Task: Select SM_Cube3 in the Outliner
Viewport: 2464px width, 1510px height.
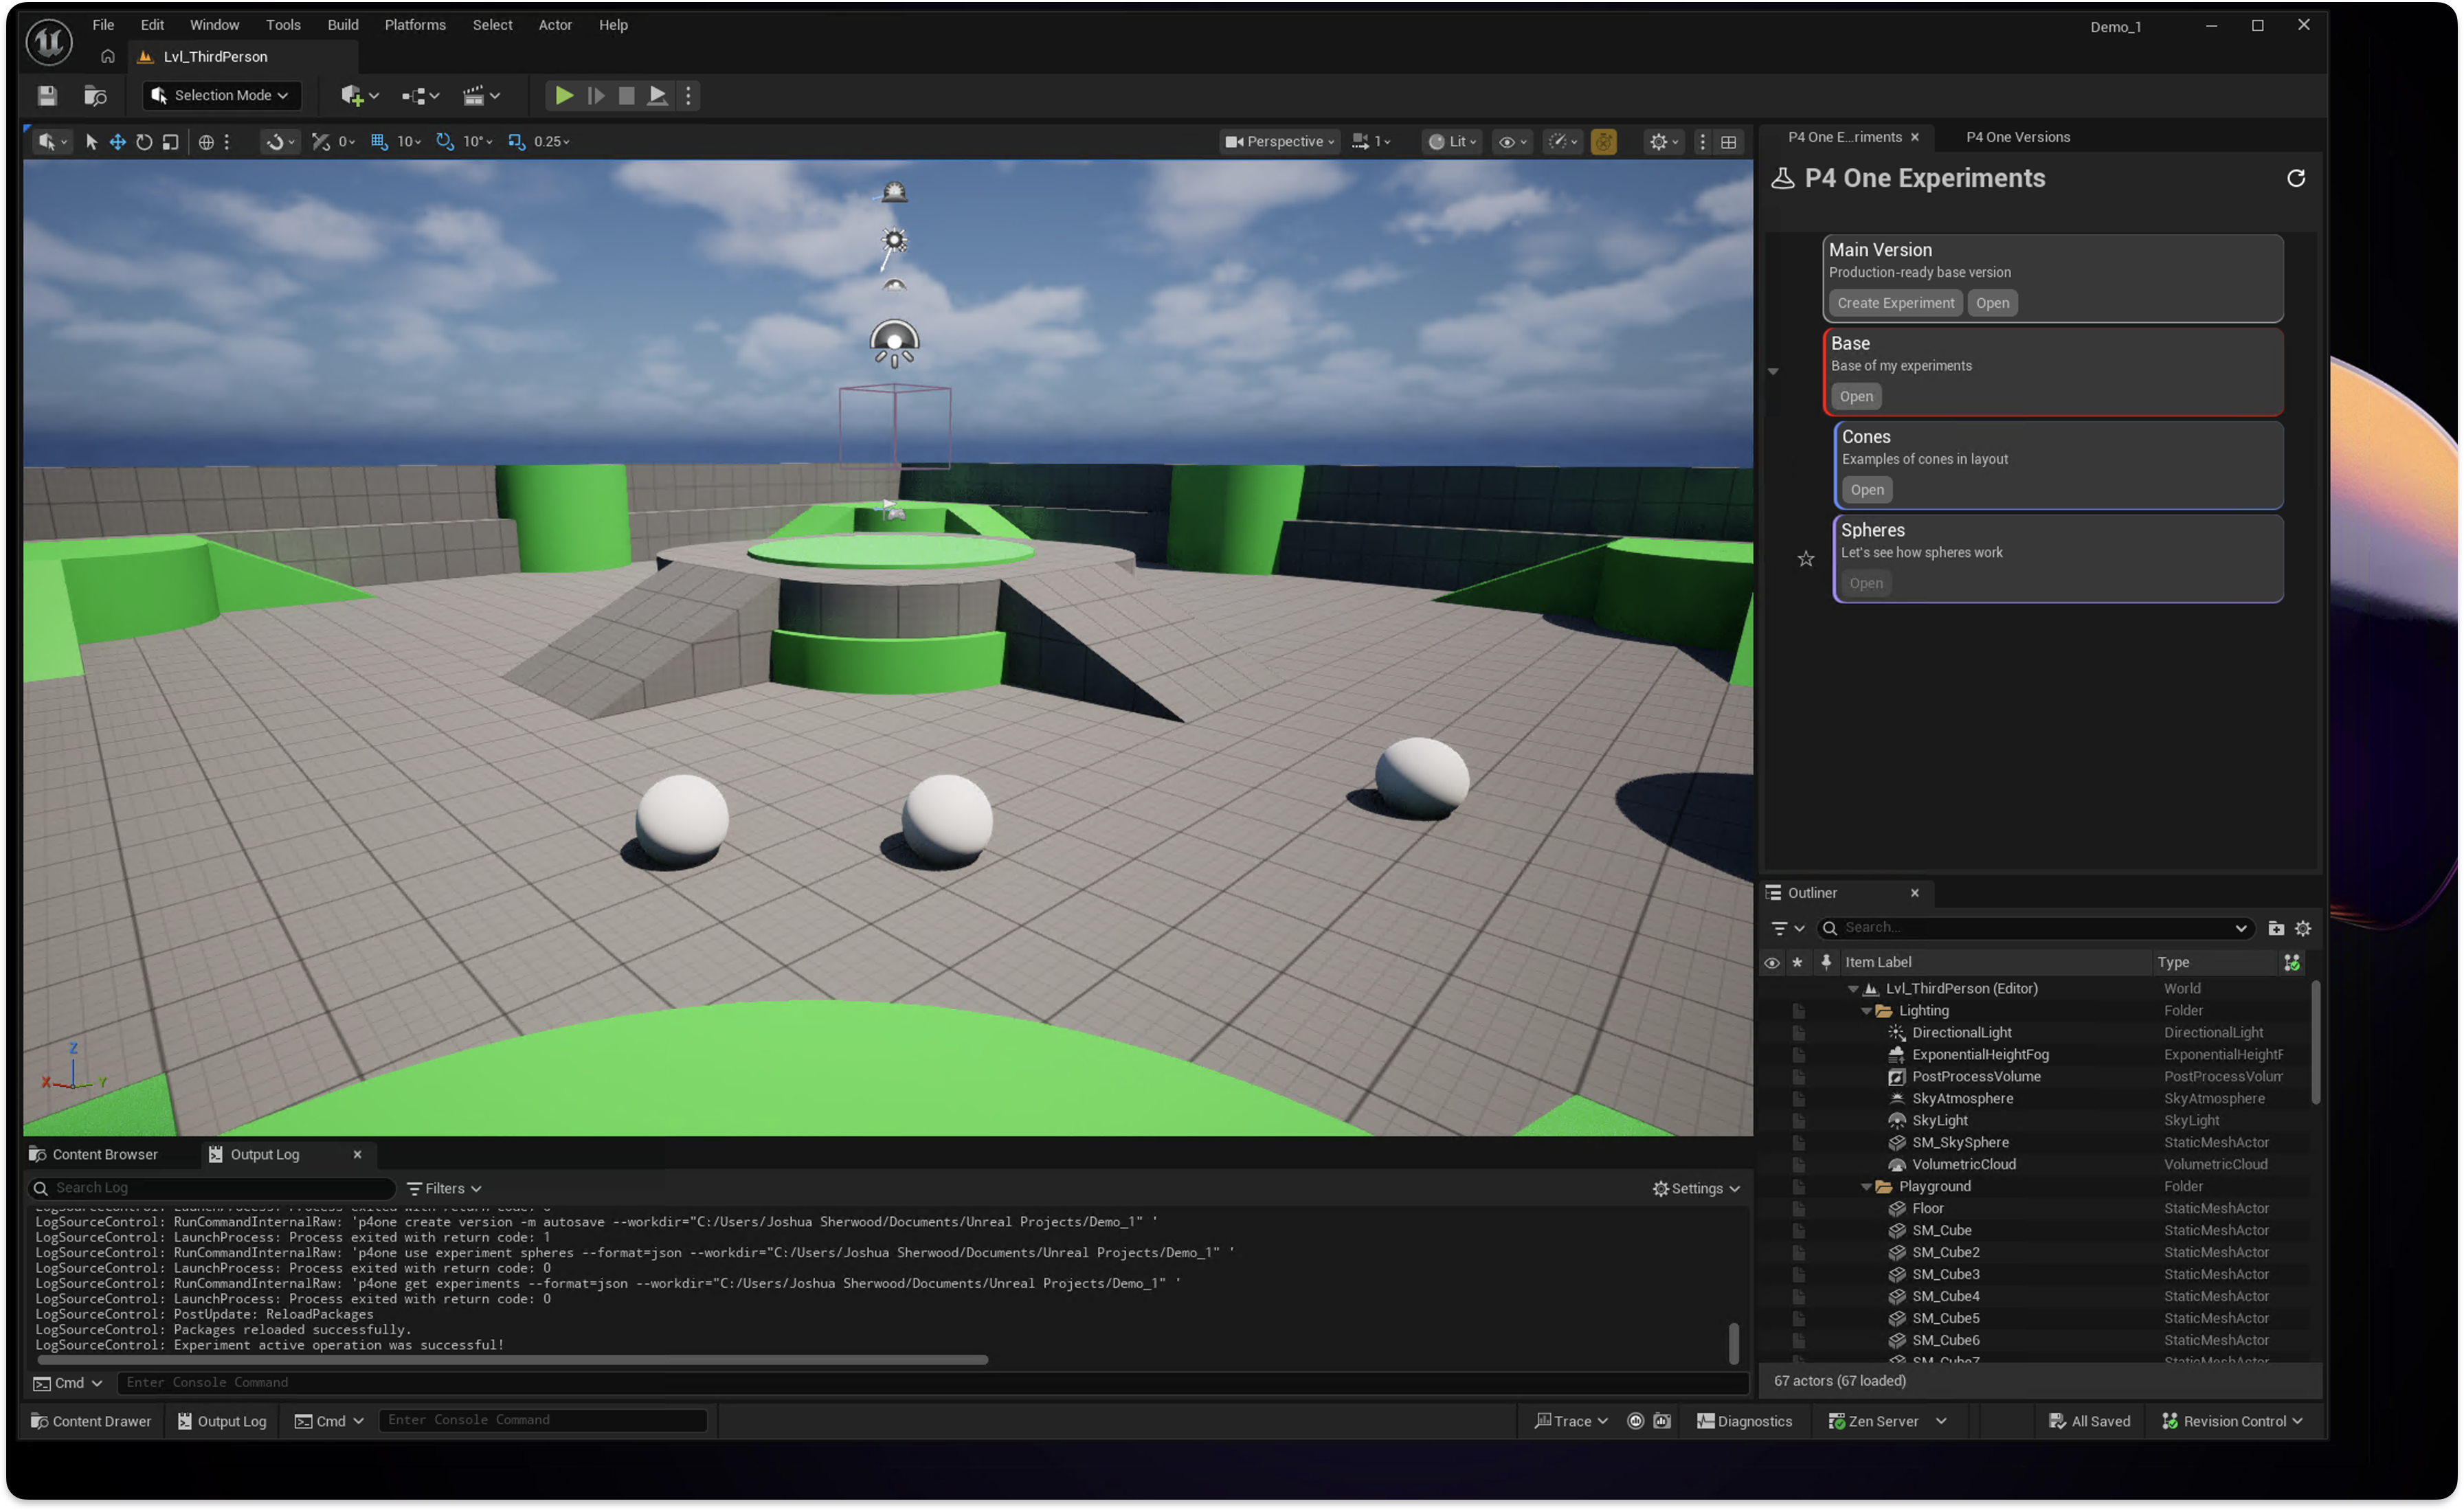Action: (x=1945, y=1275)
